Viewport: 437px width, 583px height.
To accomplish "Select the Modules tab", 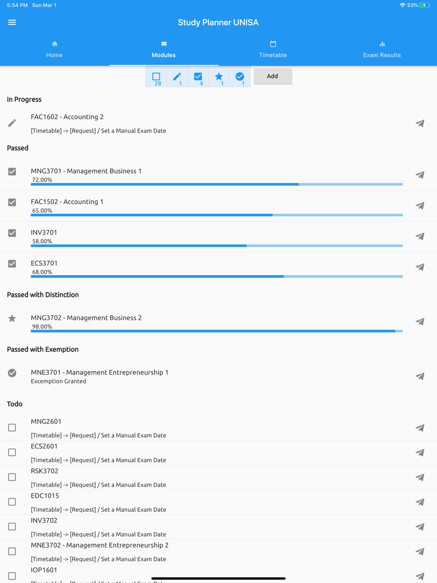I will tap(164, 49).
